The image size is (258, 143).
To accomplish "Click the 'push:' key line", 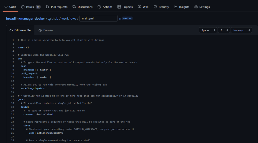I will click(24, 66).
